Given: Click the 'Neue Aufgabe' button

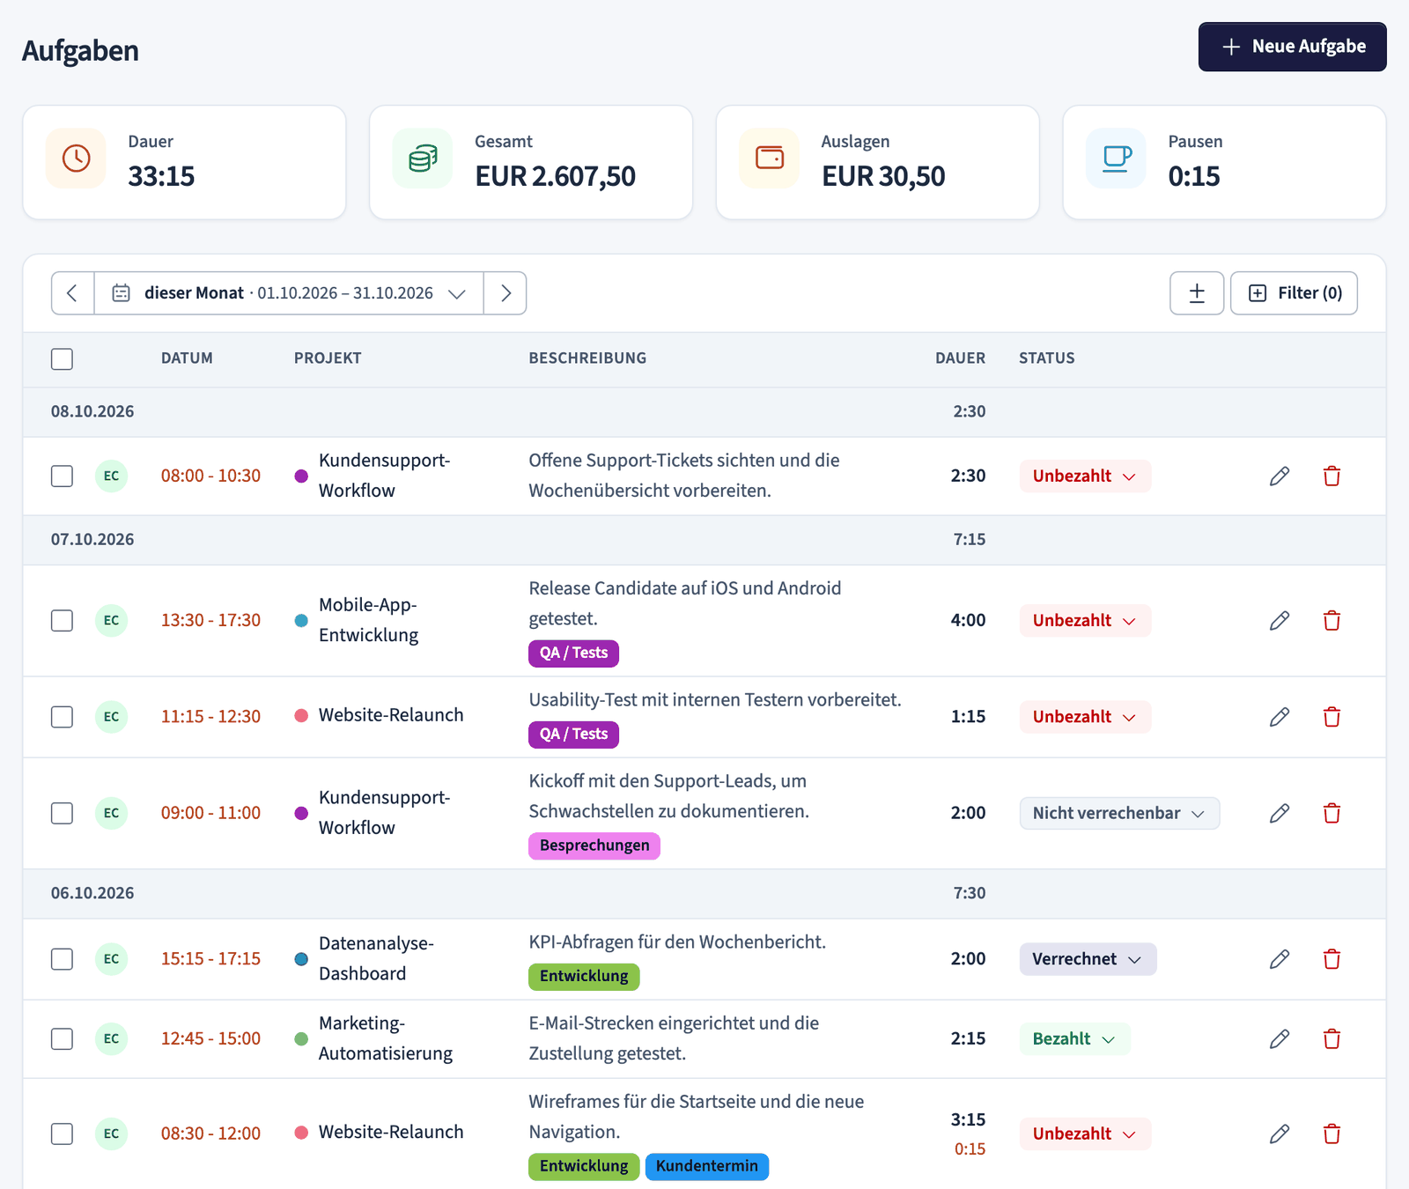Looking at the screenshot, I should tap(1292, 47).
